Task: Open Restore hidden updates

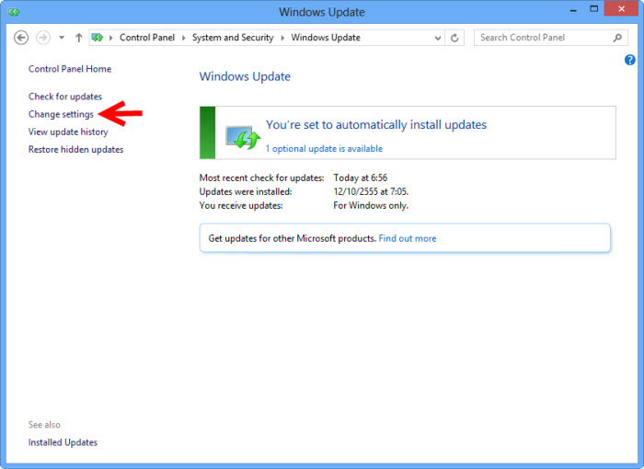Action: (75, 150)
